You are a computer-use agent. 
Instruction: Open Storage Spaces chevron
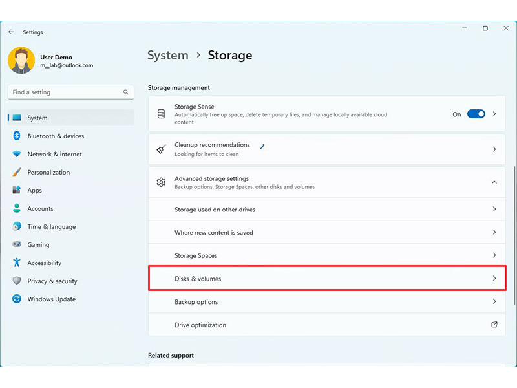tap(494, 255)
